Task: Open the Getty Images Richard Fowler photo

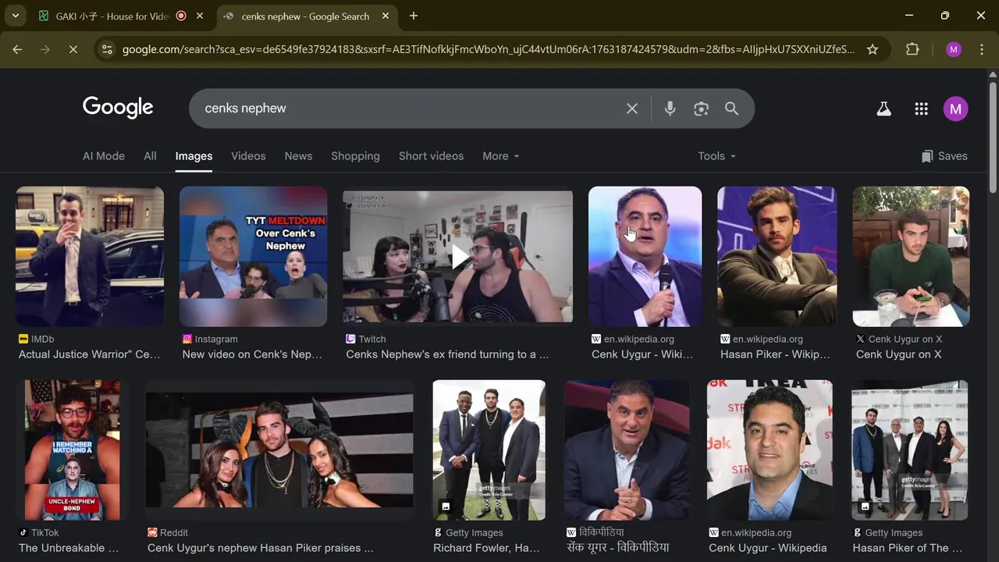Action: [489, 450]
